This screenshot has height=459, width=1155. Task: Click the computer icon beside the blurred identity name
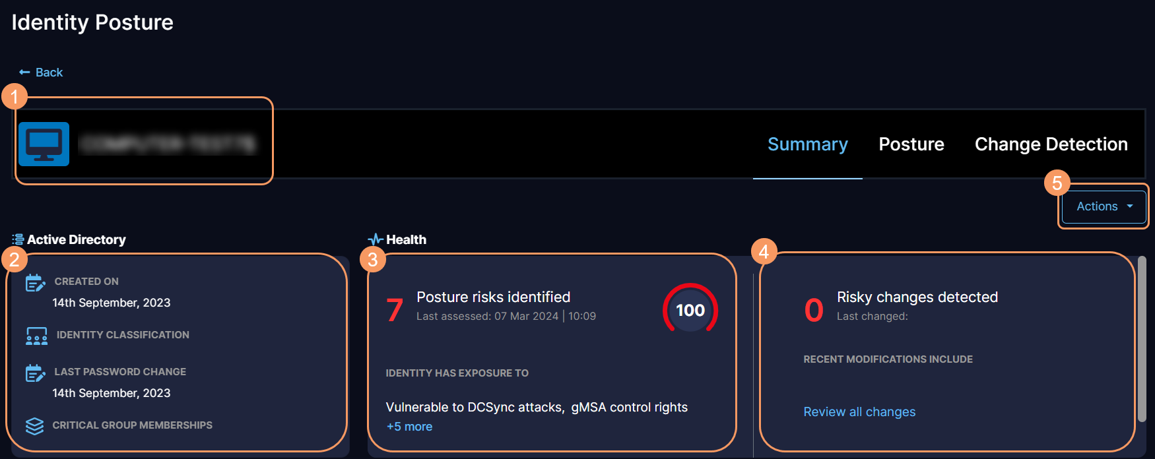point(44,143)
